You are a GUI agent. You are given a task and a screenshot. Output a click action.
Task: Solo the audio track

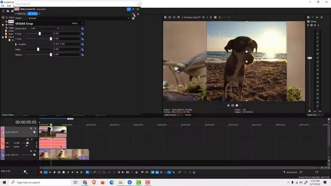point(32,139)
